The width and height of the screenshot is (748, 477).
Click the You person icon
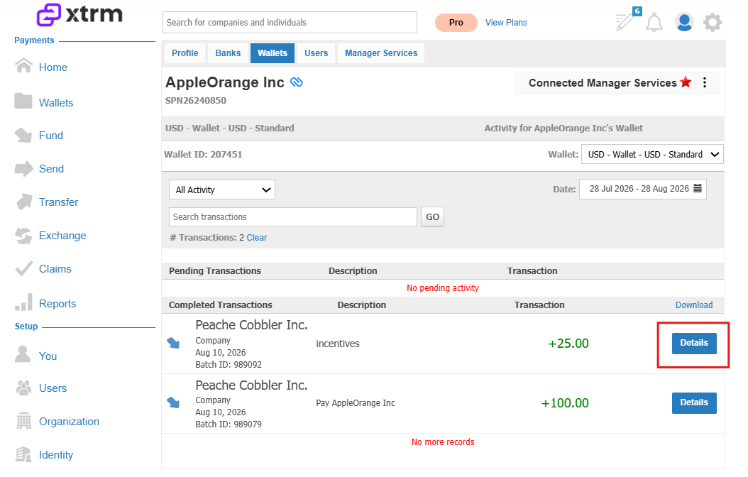tap(23, 354)
